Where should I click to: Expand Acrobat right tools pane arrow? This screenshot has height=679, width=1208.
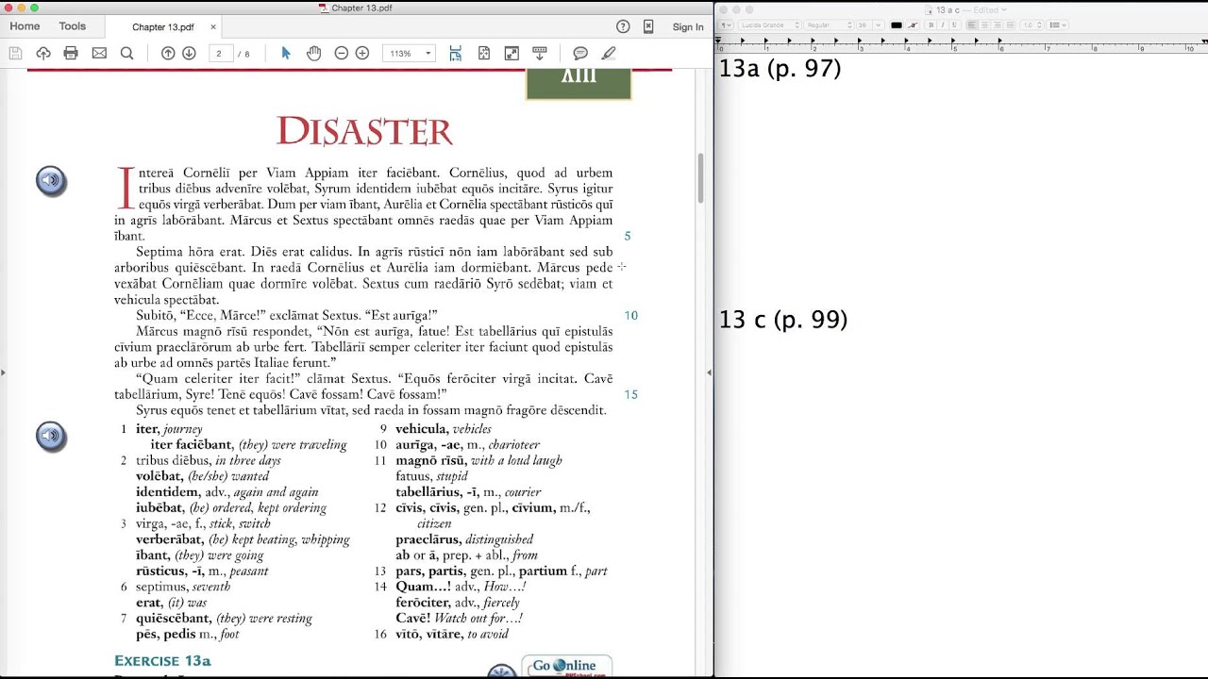point(709,373)
